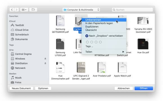Viewport: 163px width, 101px height.
Task: Focus the Suchen search field
Action: (132, 10)
